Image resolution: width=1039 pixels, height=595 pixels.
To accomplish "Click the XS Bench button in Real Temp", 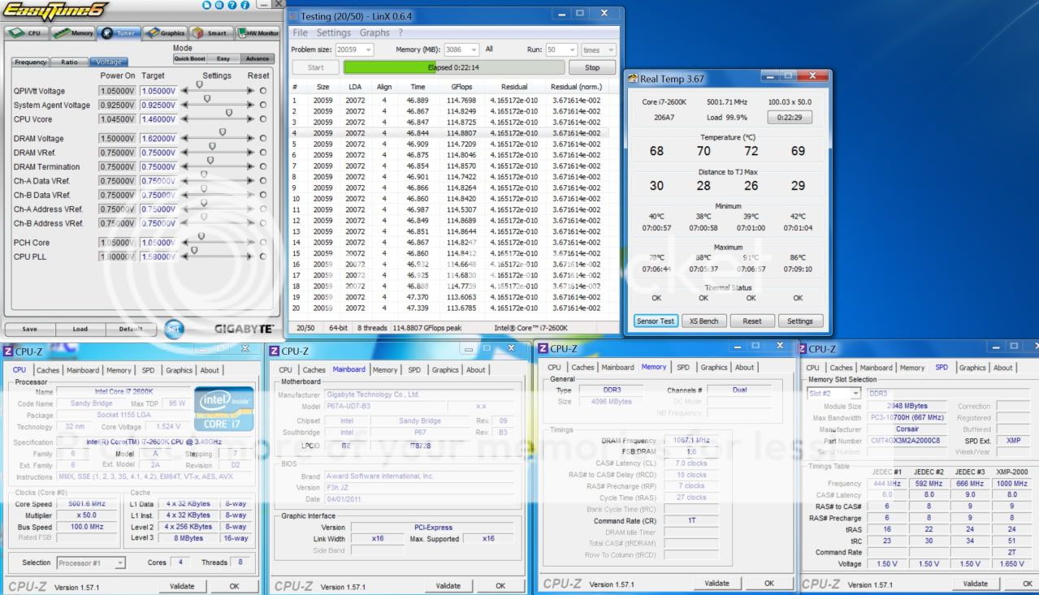I will click(703, 321).
